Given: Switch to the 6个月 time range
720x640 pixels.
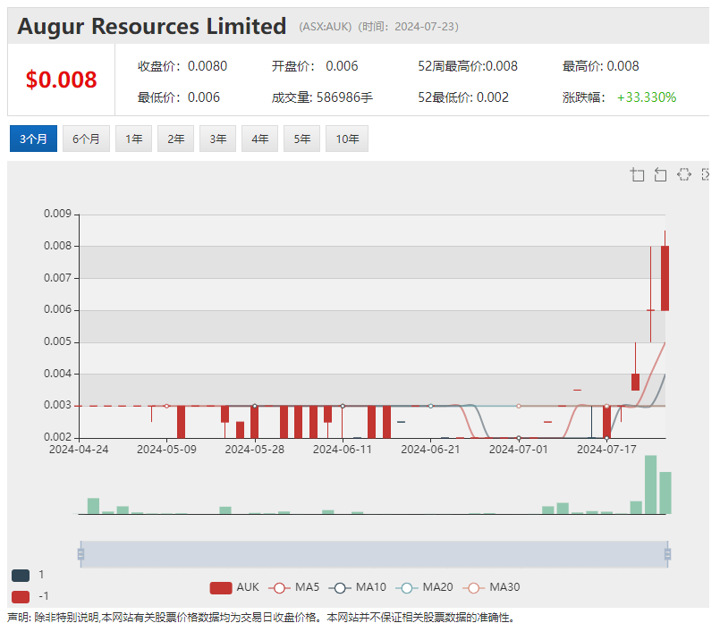Looking at the screenshot, I should 87,139.
